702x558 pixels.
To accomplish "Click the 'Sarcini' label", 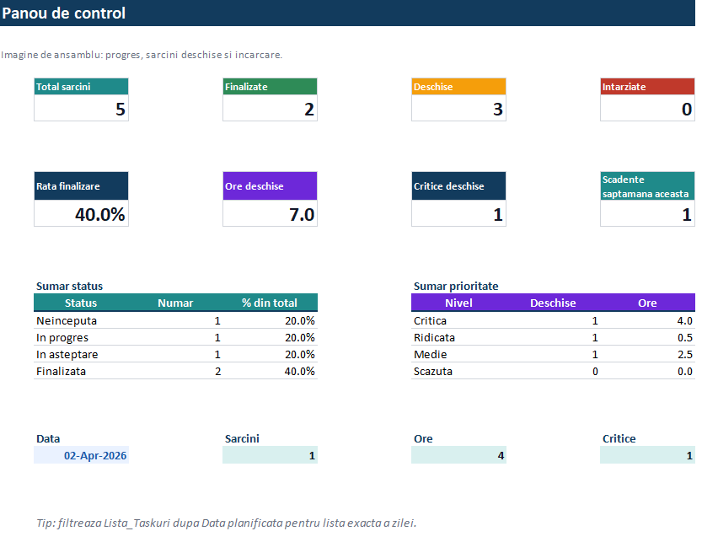I will pyautogui.click(x=242, y=438).
